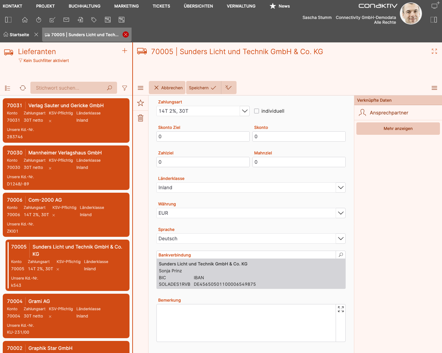Open the BUCHHALTUNG menu
The image size is (442, 353).
85,6
